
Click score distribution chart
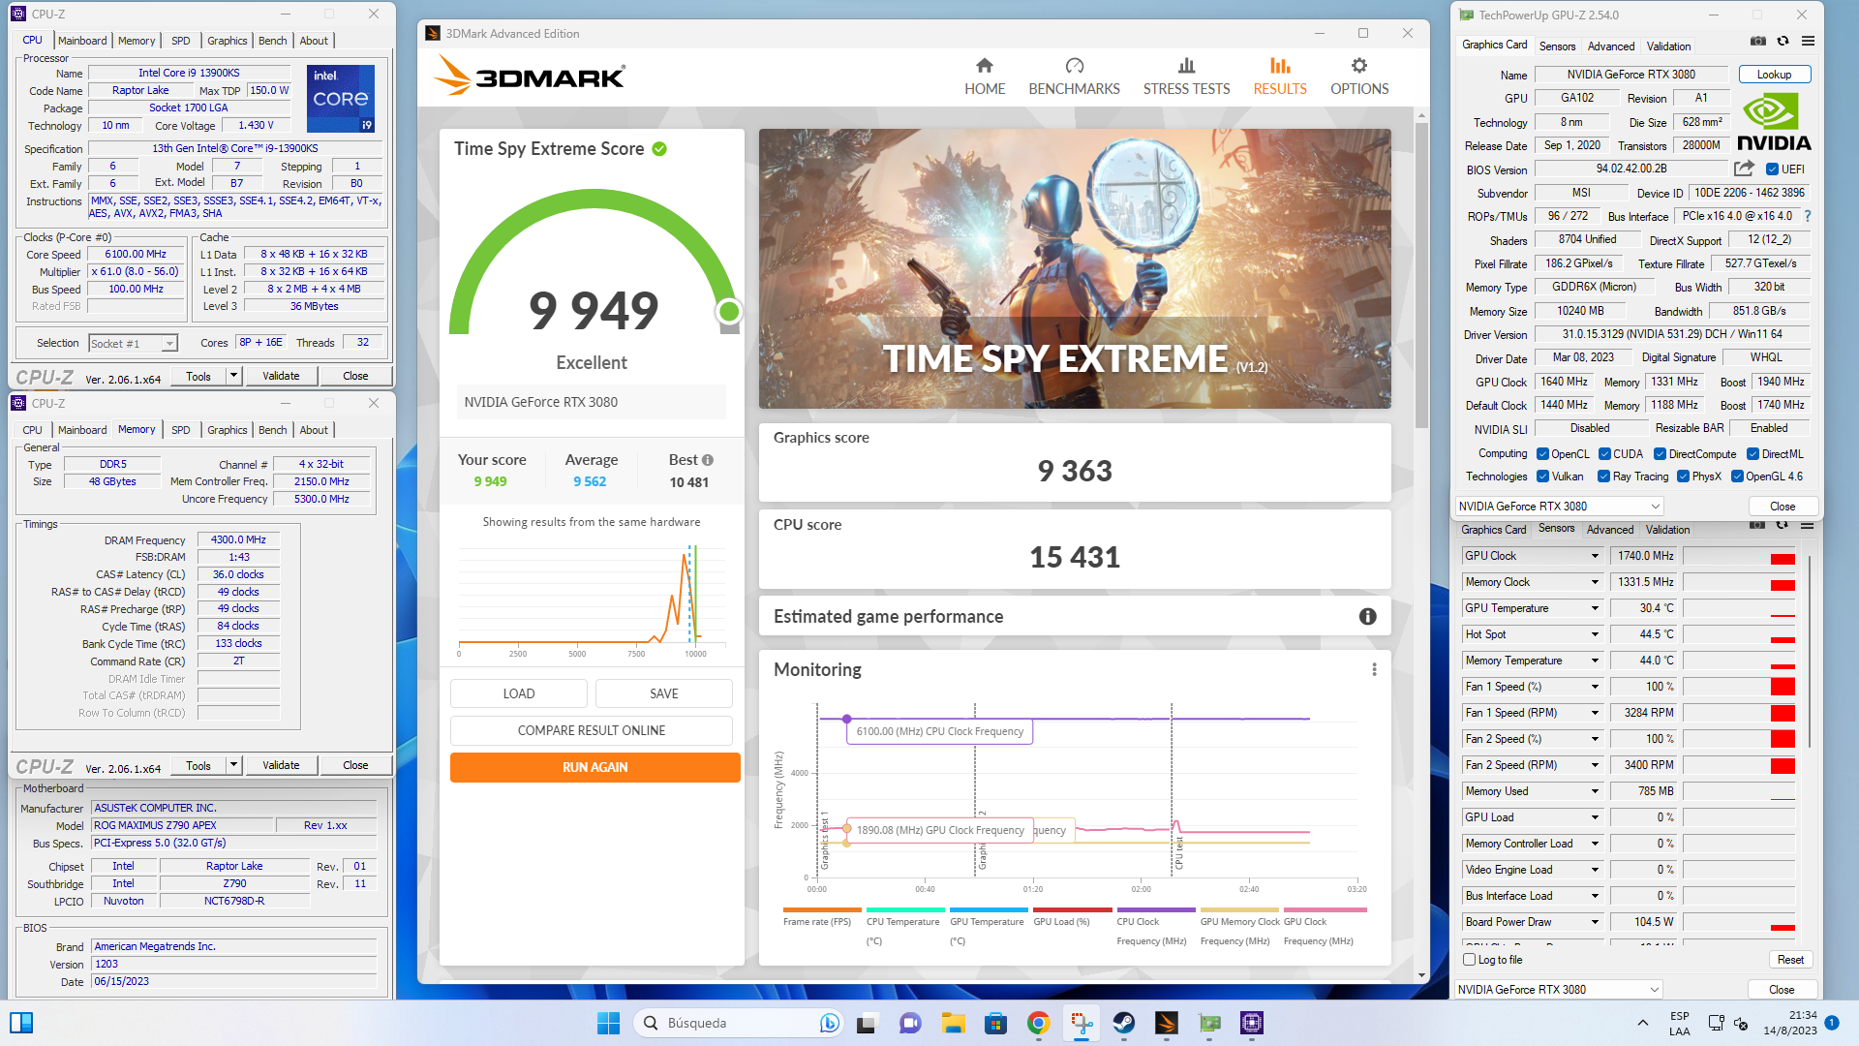tap(591, 599)
